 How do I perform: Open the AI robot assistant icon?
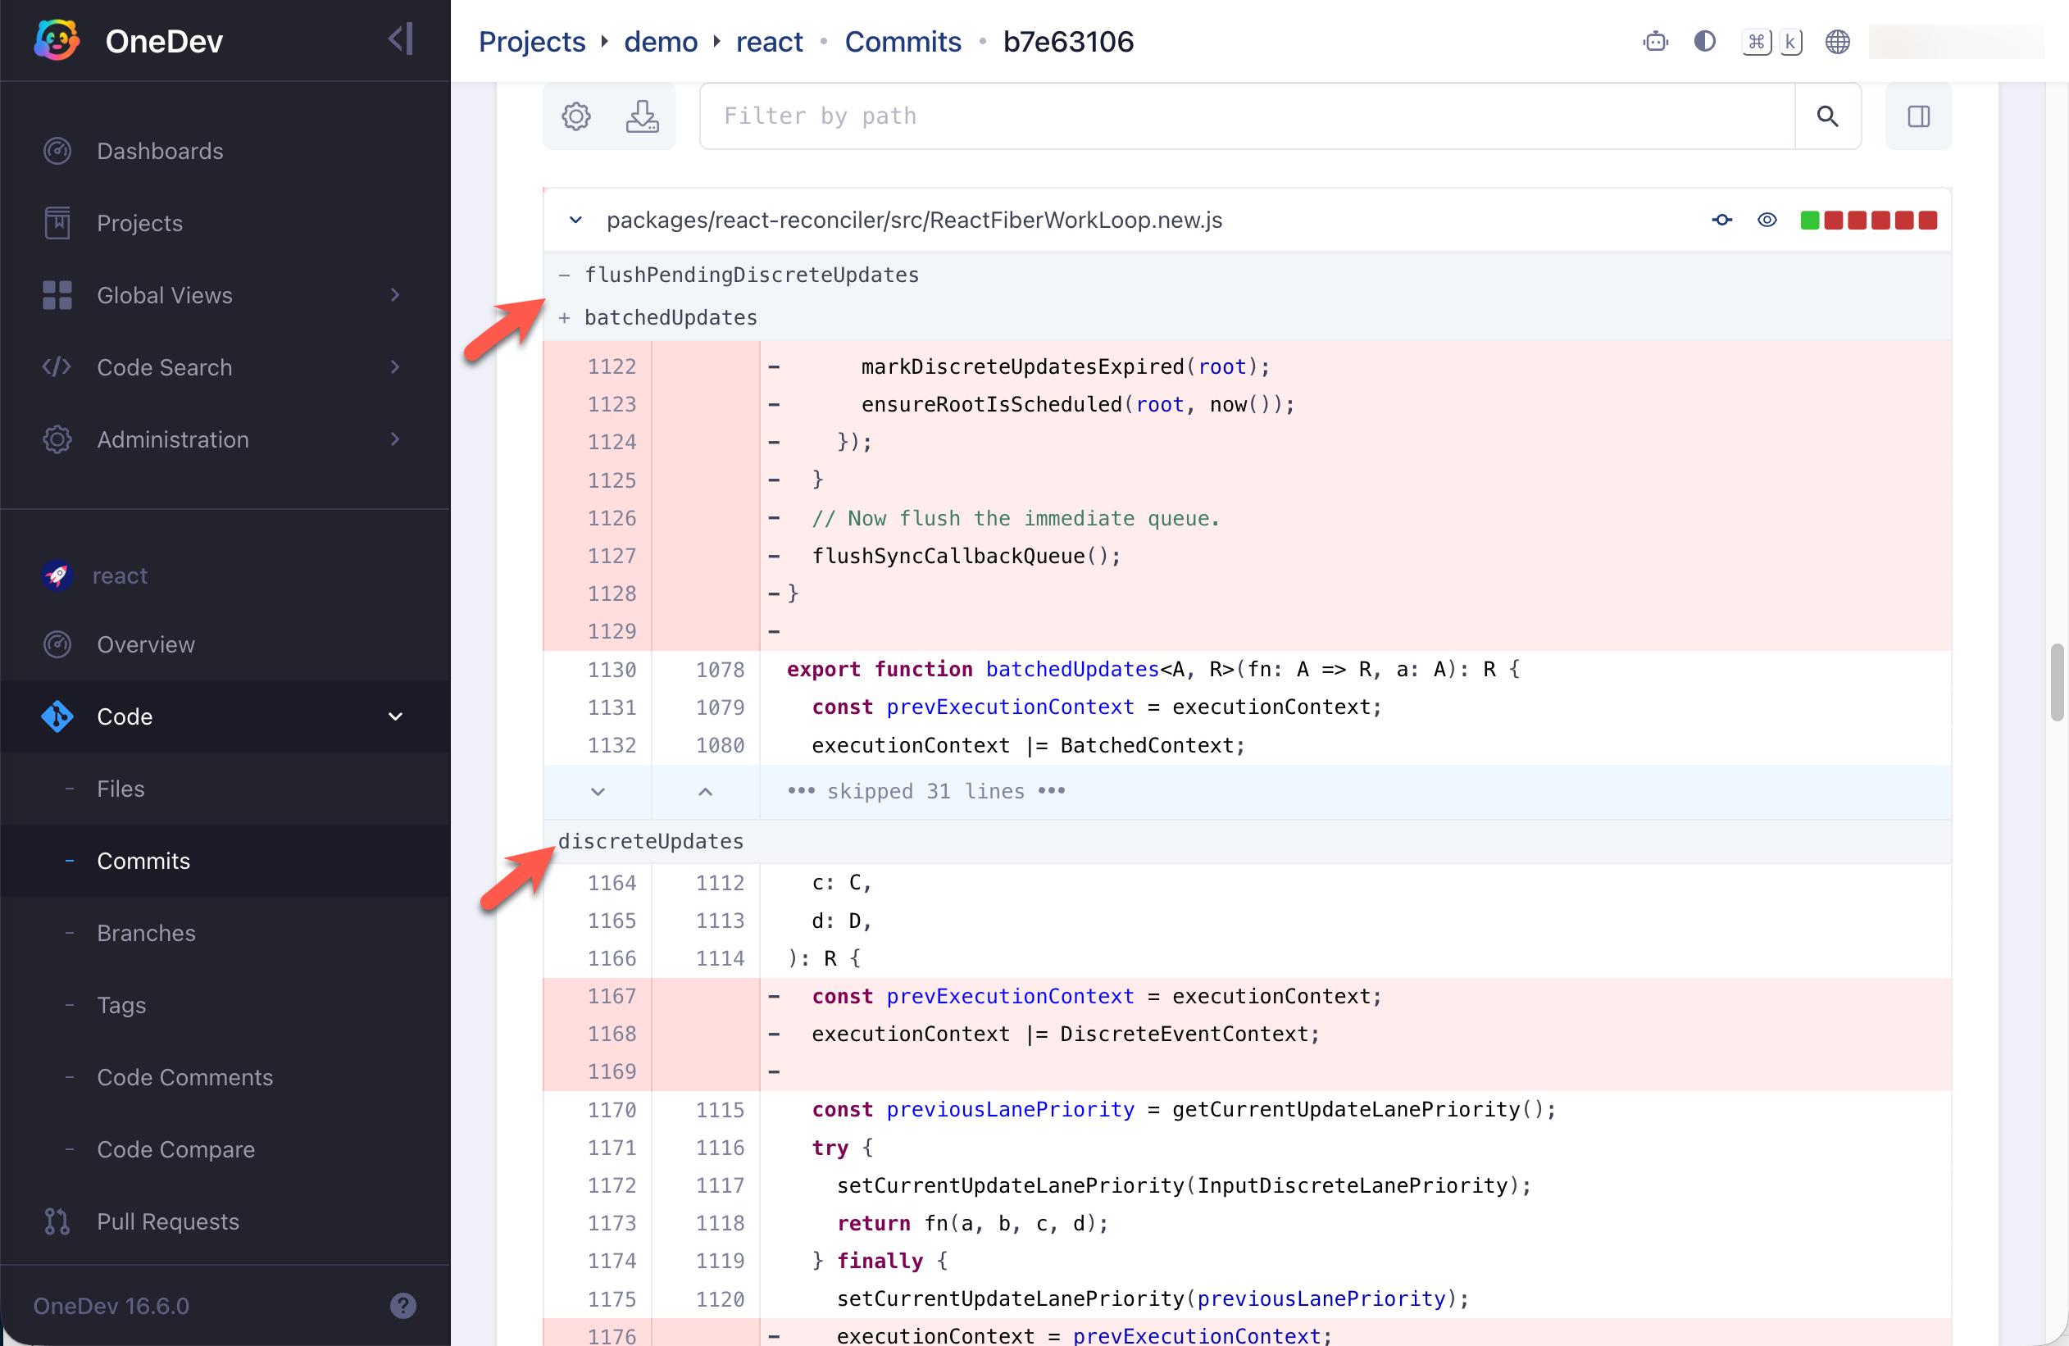(1655, 41)
